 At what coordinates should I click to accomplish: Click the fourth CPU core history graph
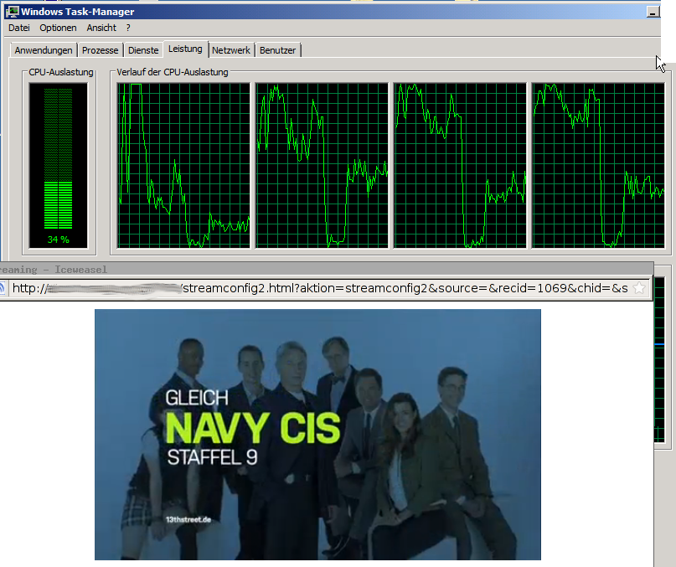tap(598, 166)
